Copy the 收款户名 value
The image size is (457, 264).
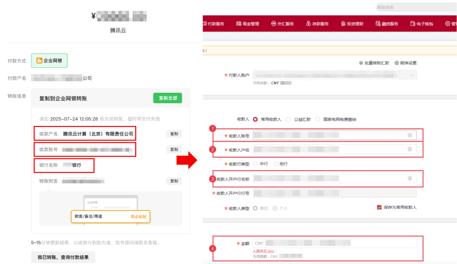(x=174, y=134)
